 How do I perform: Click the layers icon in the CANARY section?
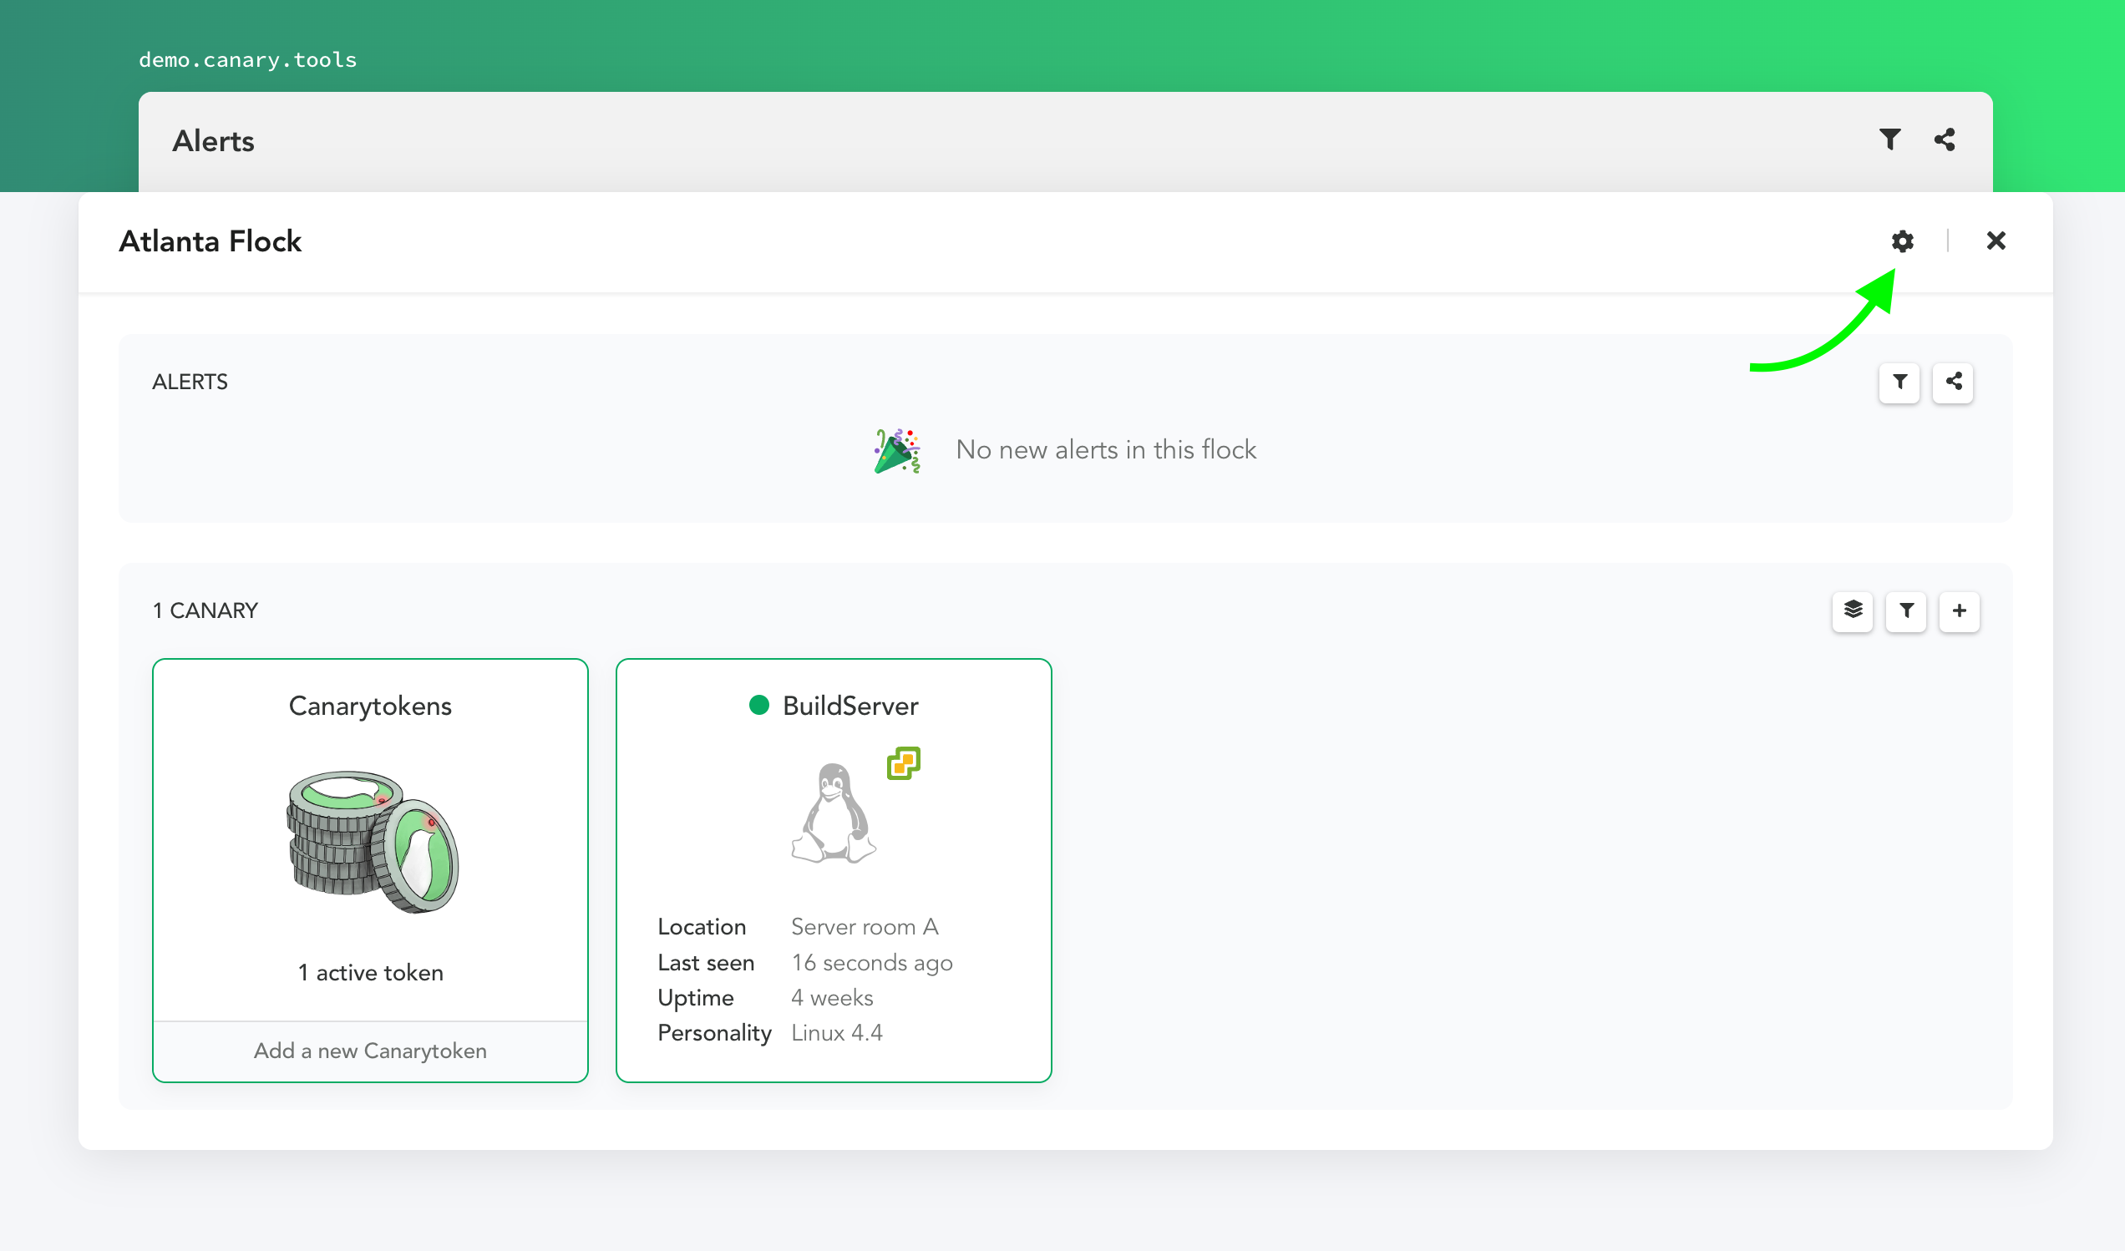1853,611
